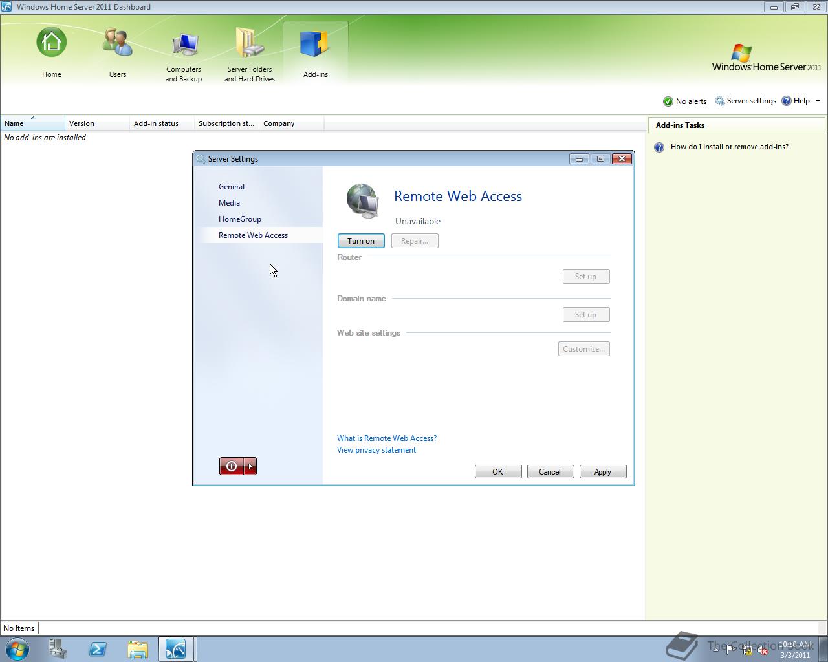Launch Windows PowerShell from taskbar
Screen dimensions: 828x662
[x=98, y=649]
